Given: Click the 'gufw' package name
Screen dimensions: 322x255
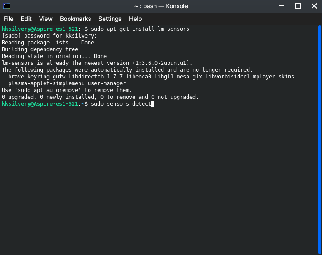Looking at the screenshot, I should click(59, 77).
